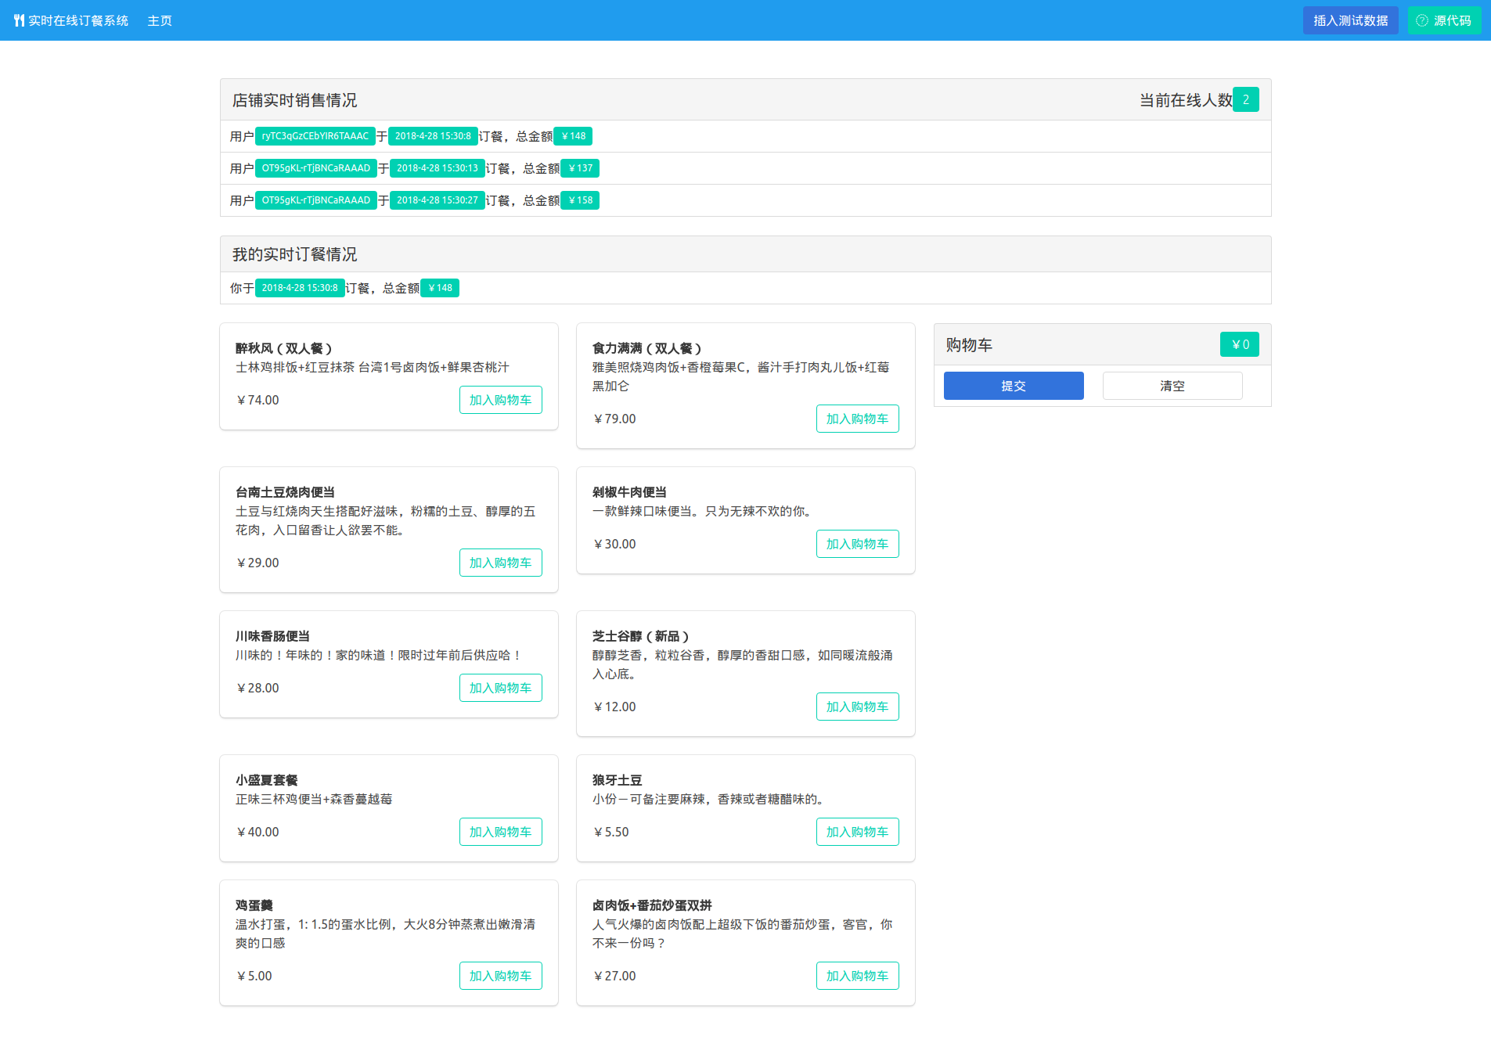Add 卤肉饭+番茄炒蛋双拼 to cart

click(x=858, y=976)
